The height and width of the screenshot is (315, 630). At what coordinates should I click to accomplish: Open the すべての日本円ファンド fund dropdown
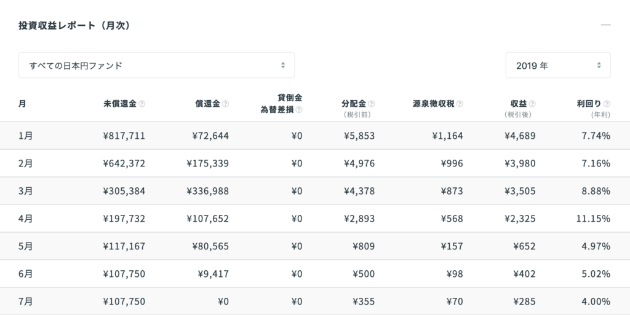156,65
